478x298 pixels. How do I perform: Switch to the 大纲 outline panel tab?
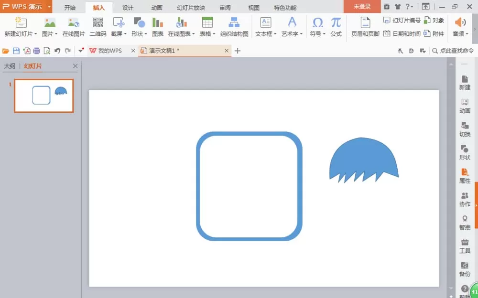click(x=10, y=66)
